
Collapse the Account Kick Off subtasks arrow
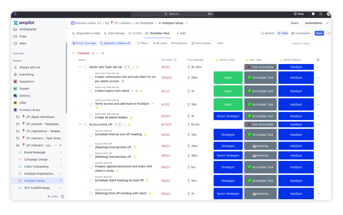pos(80,125)
